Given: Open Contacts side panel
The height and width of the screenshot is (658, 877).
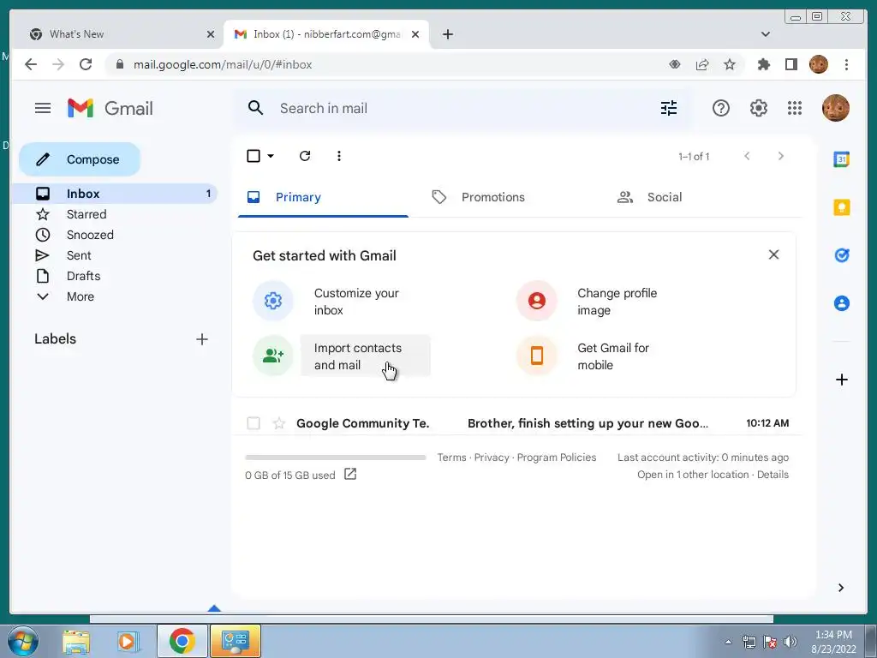Looking at the screenshot, I should (x=842, y=303).
